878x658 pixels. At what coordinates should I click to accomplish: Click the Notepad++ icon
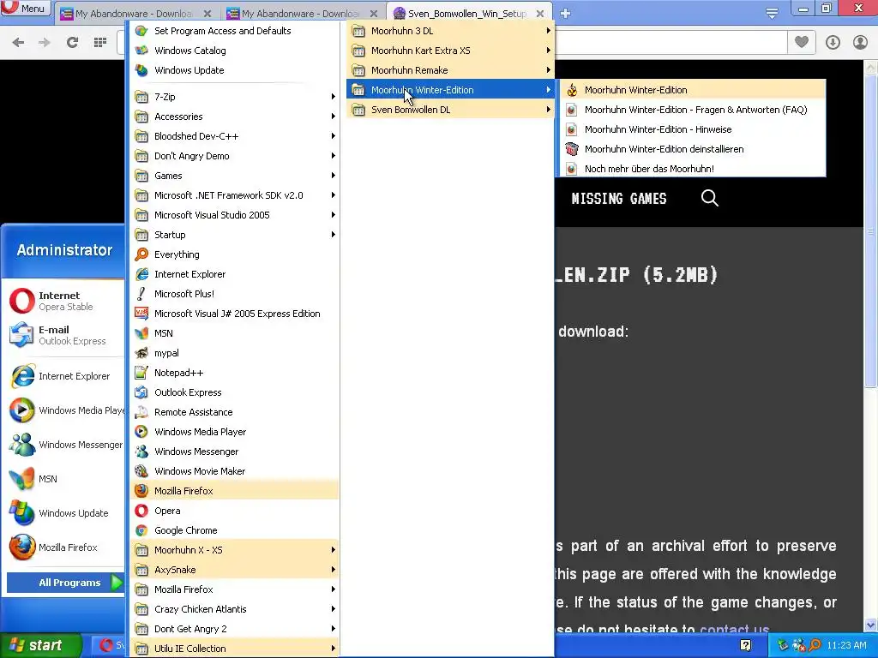(x=141, y=373)
